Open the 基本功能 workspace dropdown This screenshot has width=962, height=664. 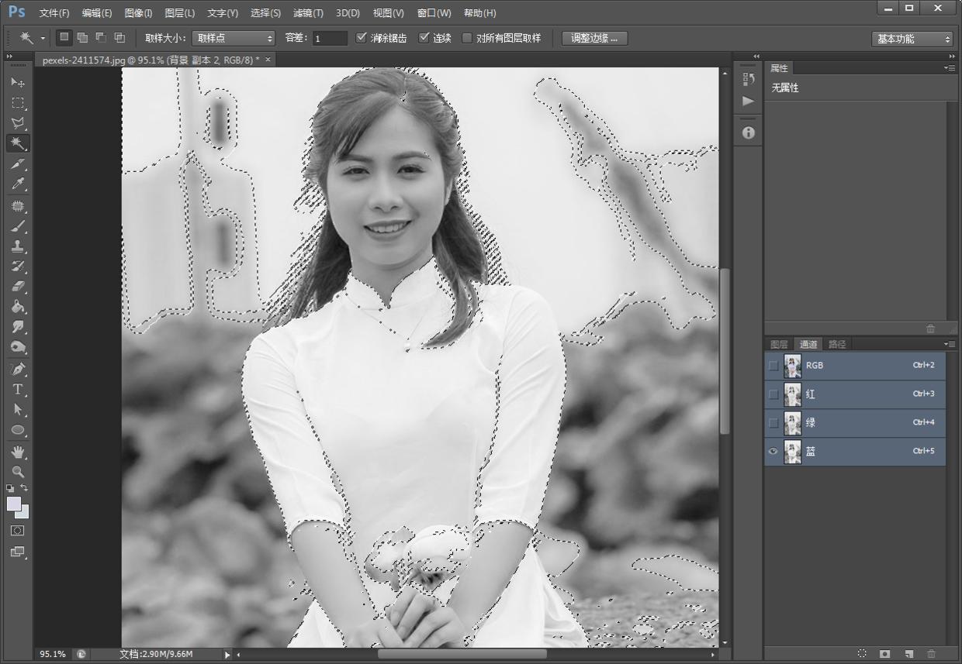pos(912,39)
